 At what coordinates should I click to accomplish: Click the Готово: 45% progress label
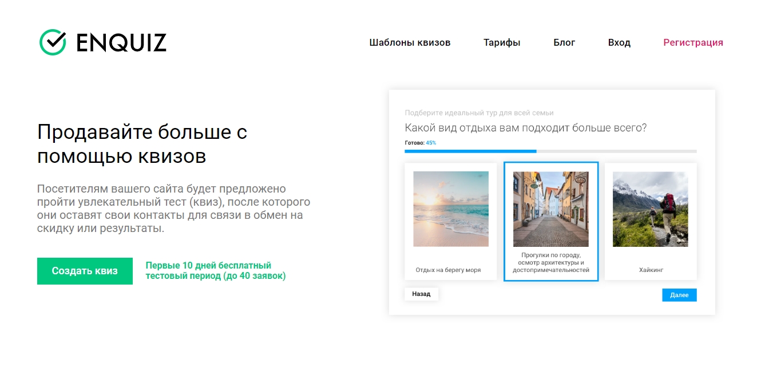[420, 143]
